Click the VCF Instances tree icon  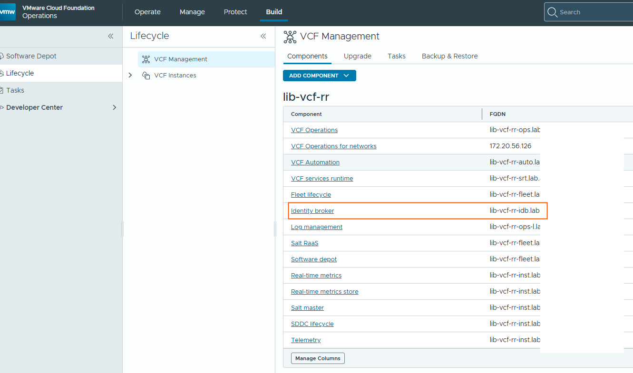(146, 76)
